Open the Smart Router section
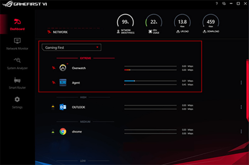The height and width of the screenshot is (165, 249). pos(17,83)
